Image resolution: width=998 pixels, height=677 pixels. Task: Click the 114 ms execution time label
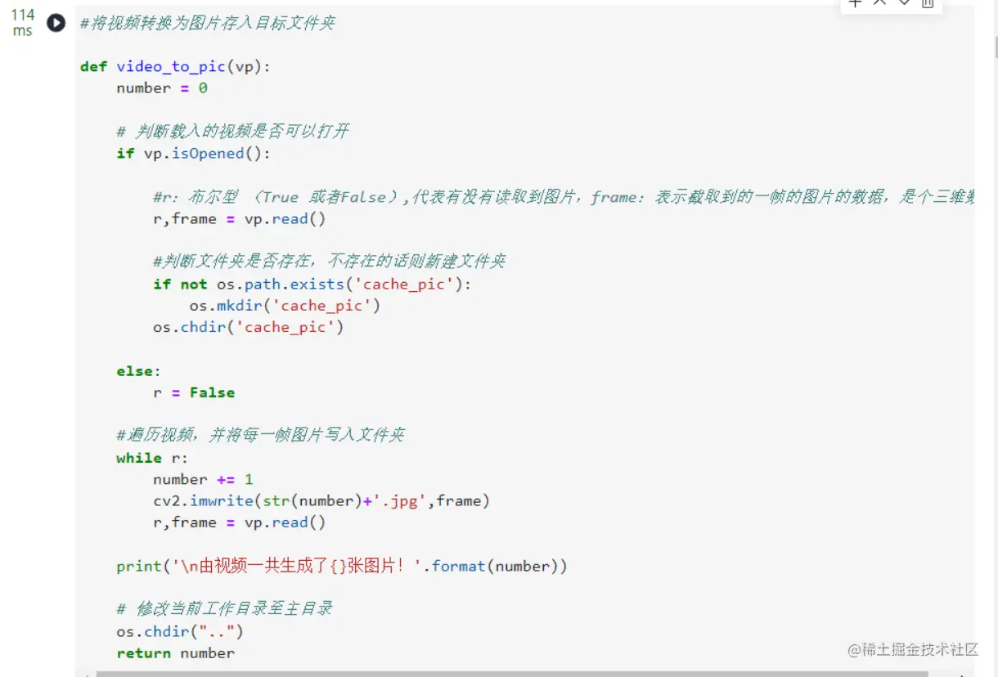[22, 23]
